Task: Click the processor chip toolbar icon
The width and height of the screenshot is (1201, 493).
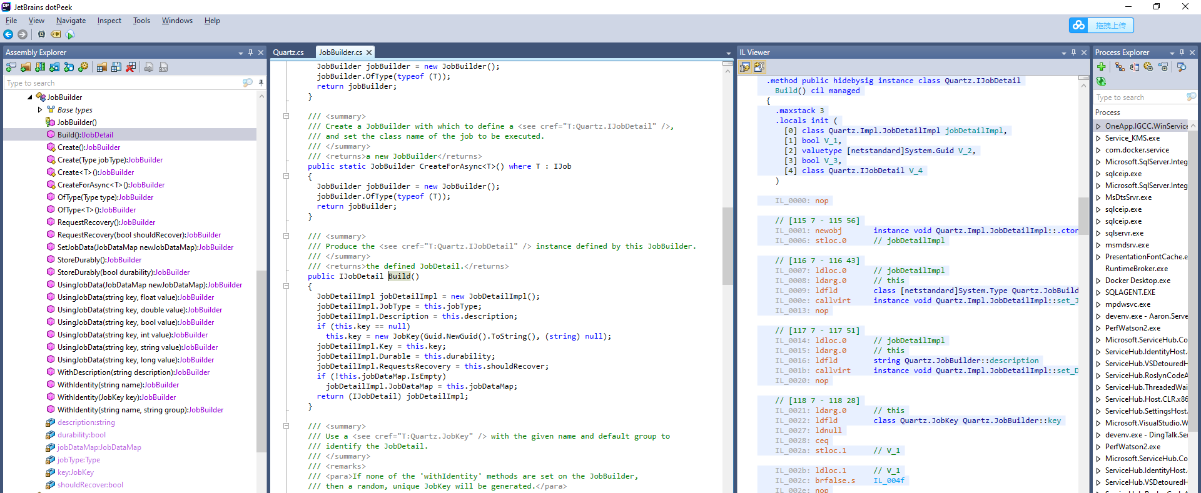Action: pyautogui.click(x=41, y=34)
